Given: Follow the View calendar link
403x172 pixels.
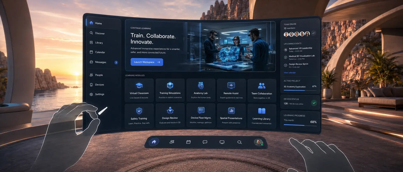Looking at the screenshot, I should (x=290, y=73).
